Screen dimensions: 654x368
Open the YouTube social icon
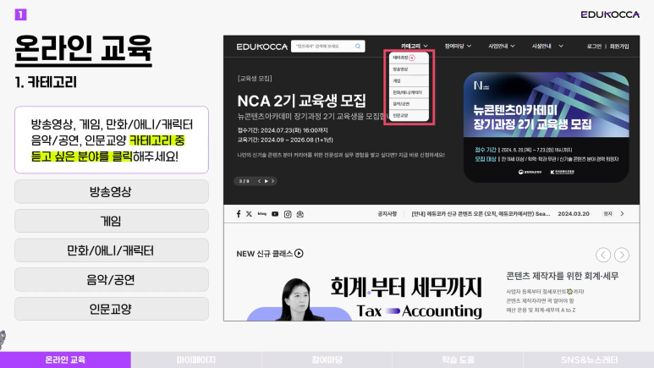pos(275,214)
